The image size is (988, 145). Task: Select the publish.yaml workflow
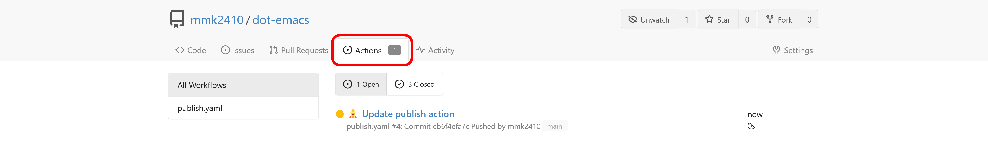click(243, 108)
